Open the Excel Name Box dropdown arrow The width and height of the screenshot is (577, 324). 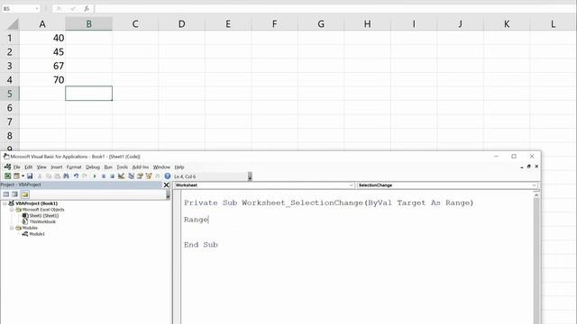pyautogui.click(x=37, y=8)
